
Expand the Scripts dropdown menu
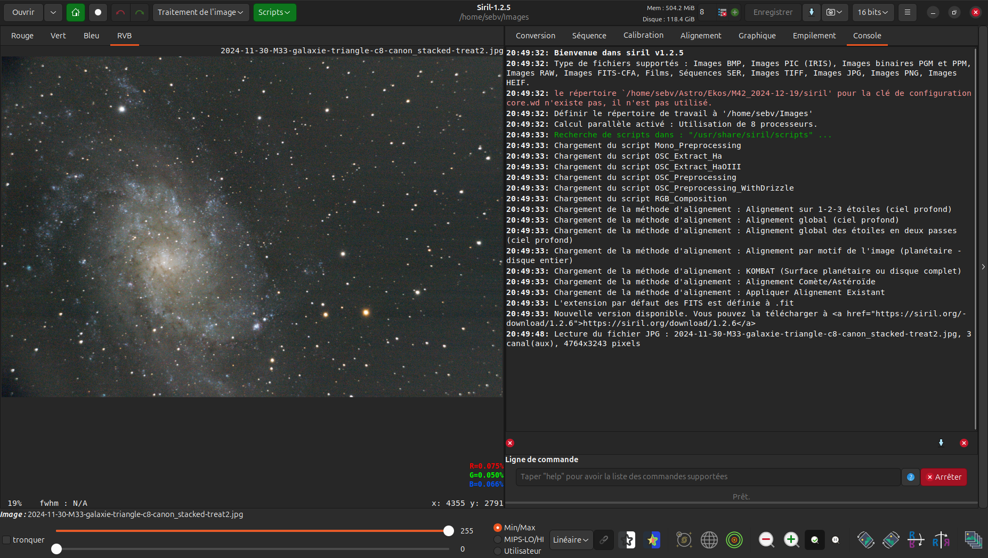click(274, 12)
